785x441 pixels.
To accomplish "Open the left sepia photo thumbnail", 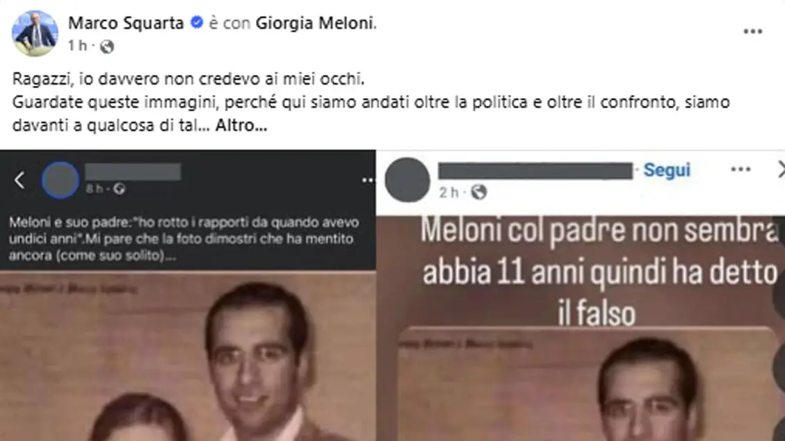I will click(188, 356).
